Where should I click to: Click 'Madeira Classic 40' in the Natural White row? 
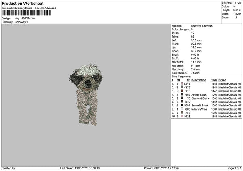coord(230,109)
